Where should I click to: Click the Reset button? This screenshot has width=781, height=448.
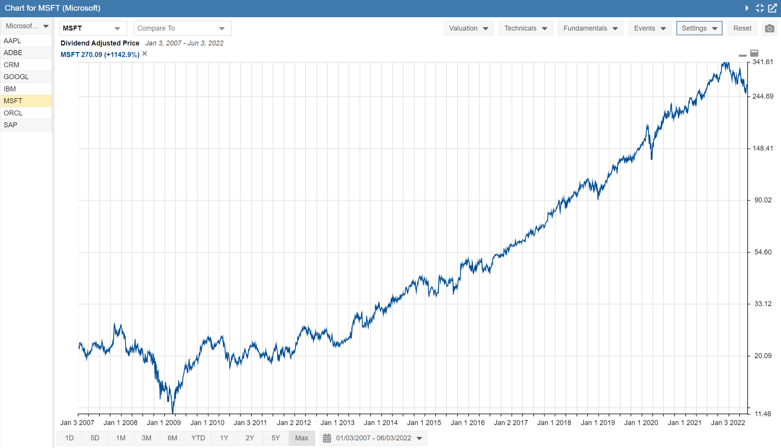coord(742,28)
